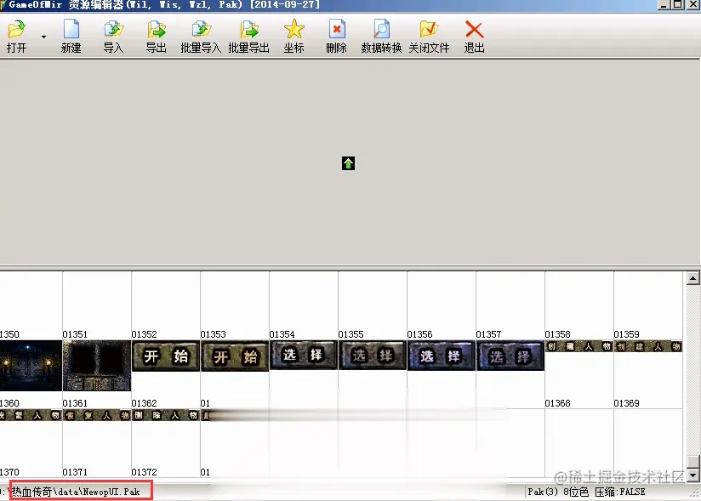Screen dimensions: 701x501
Task: Select the 选择 image numbered 01356
Action: pyautogui.click(x=442, y=356)
